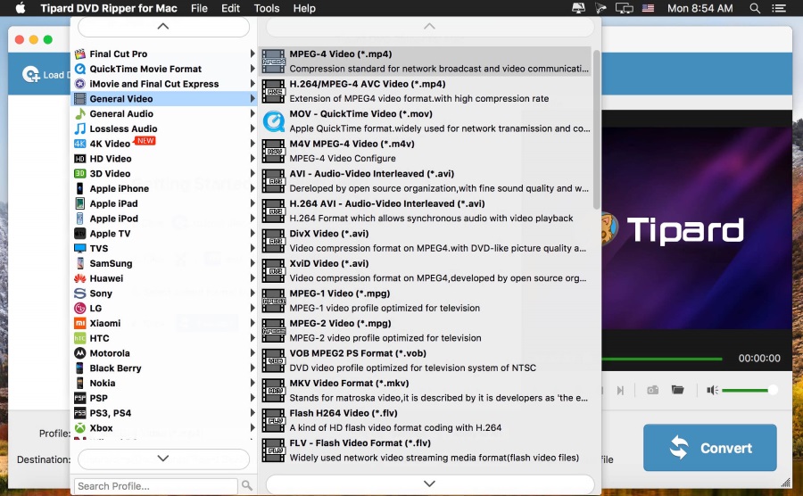Choose XviD Video (*.avi) format
The height and width of the screenshot is (496, 803).
tap(426, 271)
